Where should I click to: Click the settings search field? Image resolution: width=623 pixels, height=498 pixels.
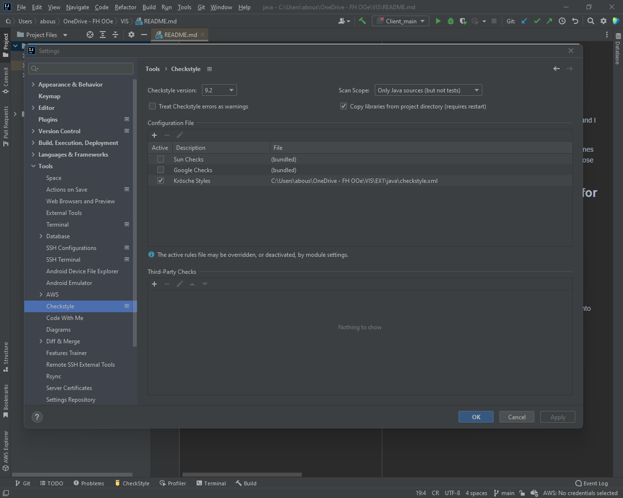pos(81,69)
